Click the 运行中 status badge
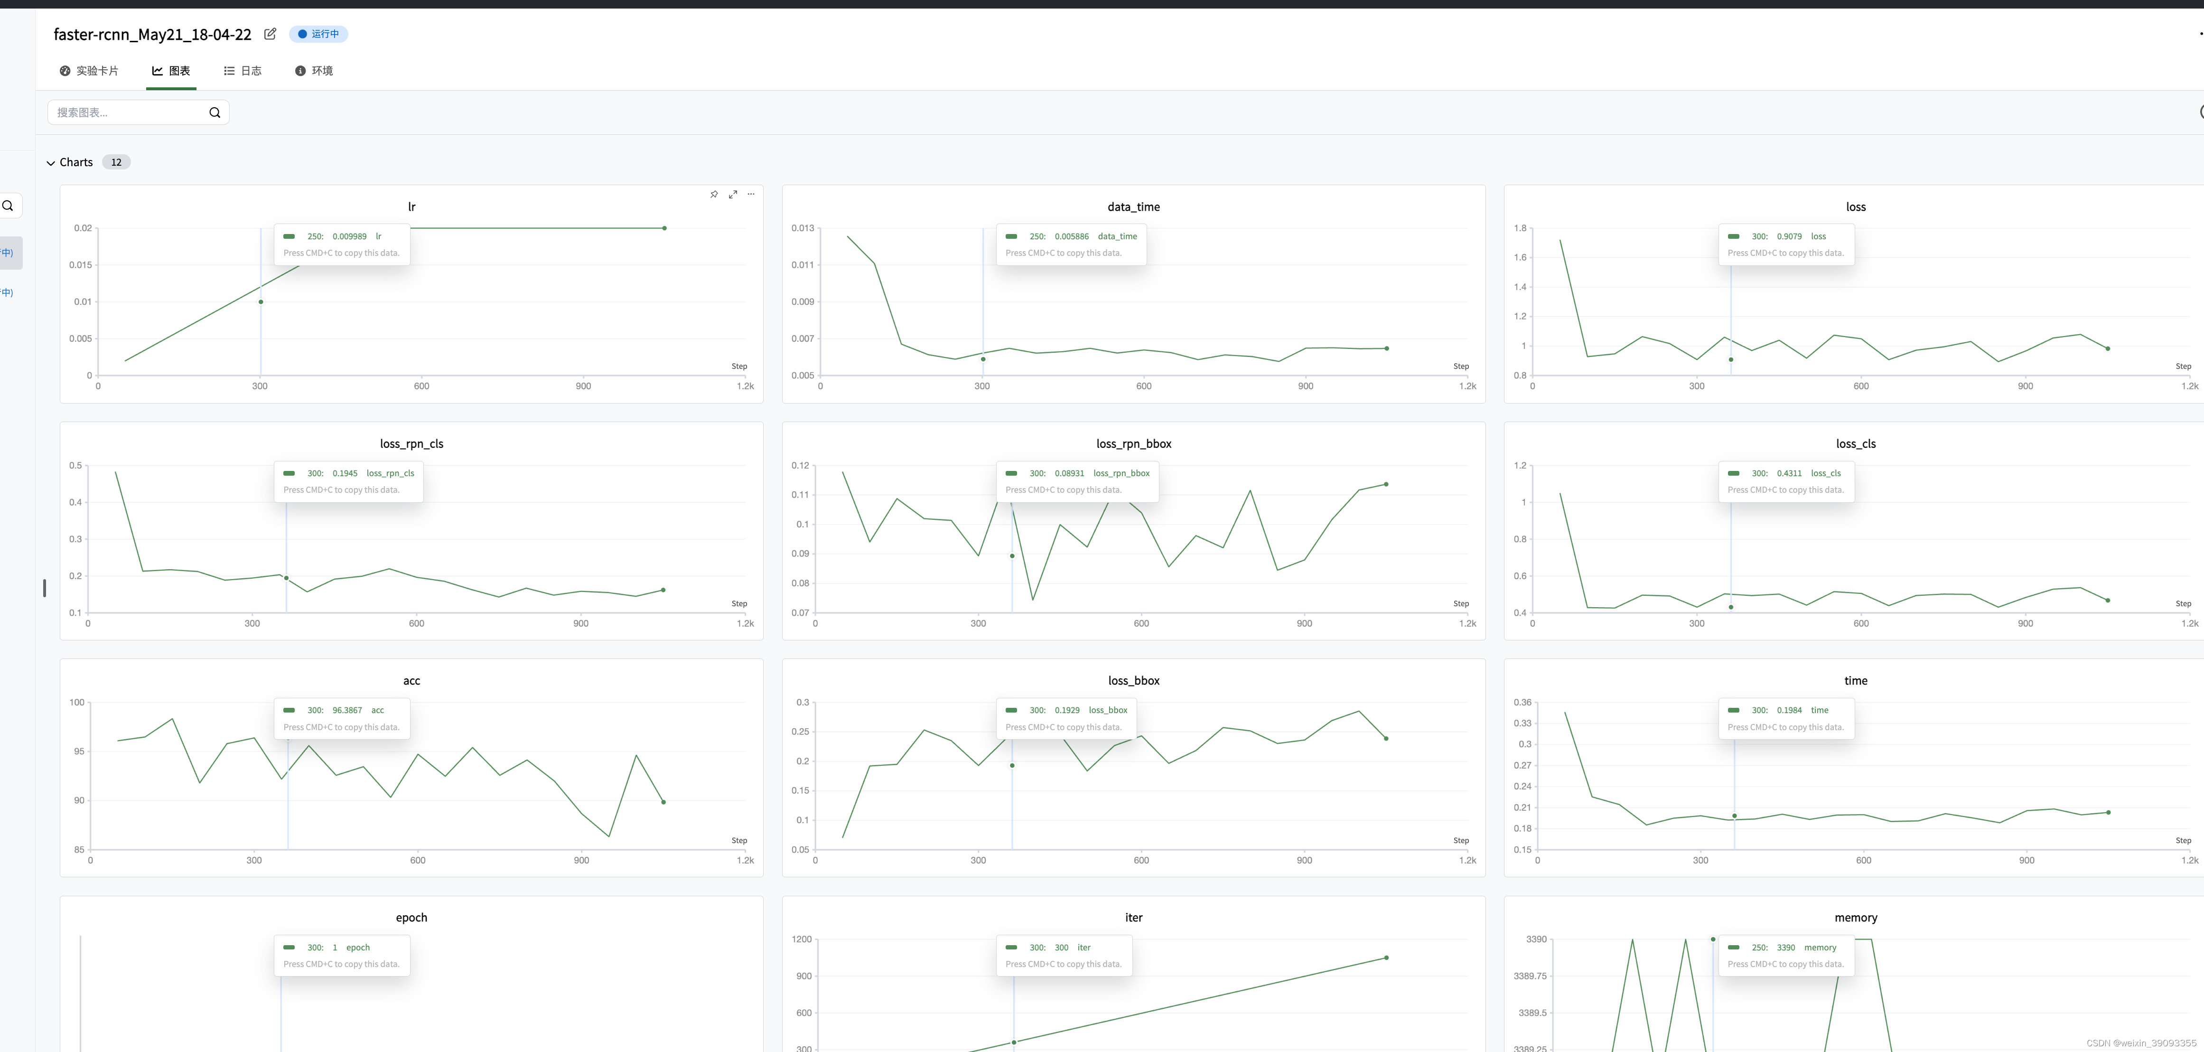 (x=318, y=34)
